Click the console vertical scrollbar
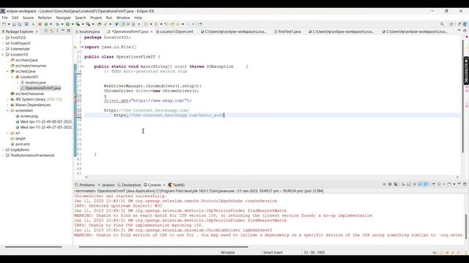Screen dimensions: 469x263 pos(466,226)
